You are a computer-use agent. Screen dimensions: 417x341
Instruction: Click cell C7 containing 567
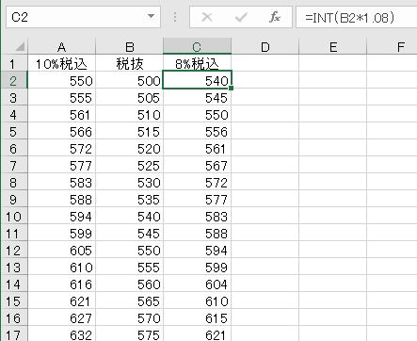tap(197, 166)
